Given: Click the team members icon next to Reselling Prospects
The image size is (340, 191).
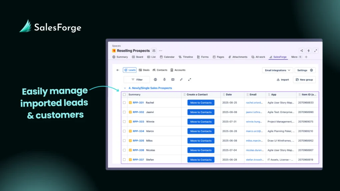Looking at the screenshot, I should click(154, 51).
